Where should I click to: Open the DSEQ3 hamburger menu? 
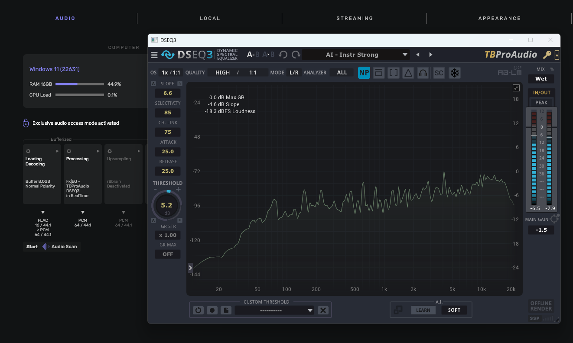pyautogui.click(x=154, y=55)
